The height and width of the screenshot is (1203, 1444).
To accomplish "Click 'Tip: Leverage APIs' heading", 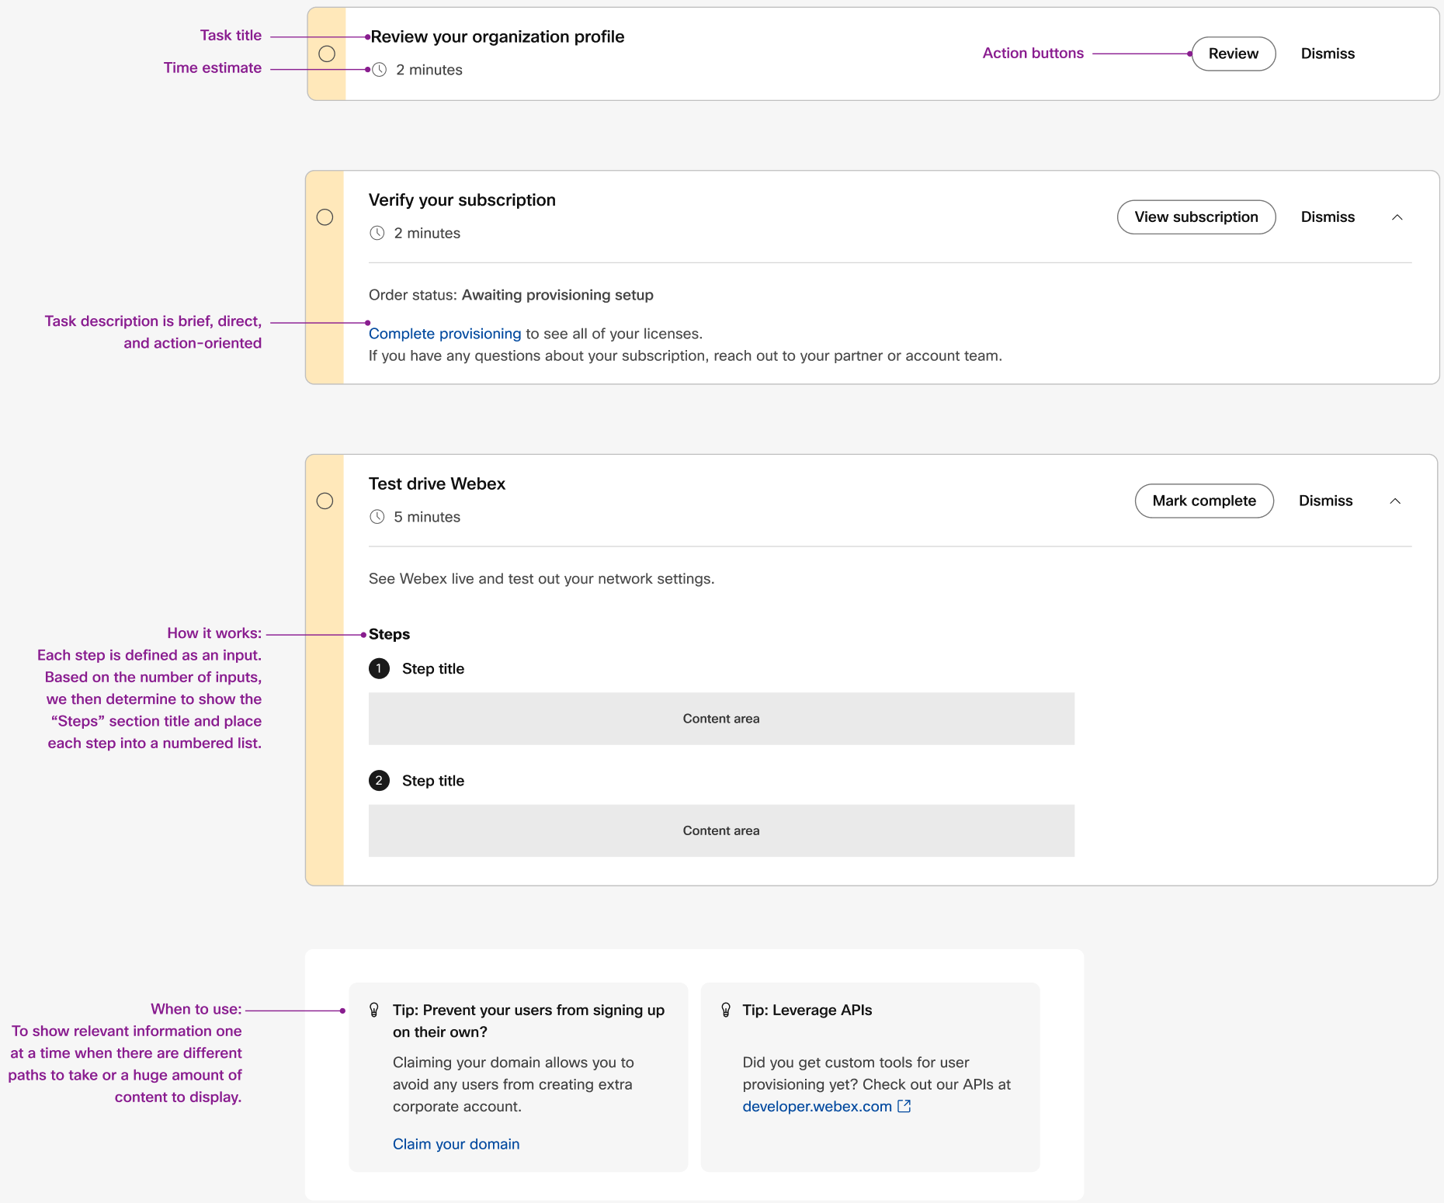I will [807, 1010].
